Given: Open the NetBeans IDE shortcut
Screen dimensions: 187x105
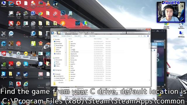Looking at the screenshot, I should coord(41,65).
